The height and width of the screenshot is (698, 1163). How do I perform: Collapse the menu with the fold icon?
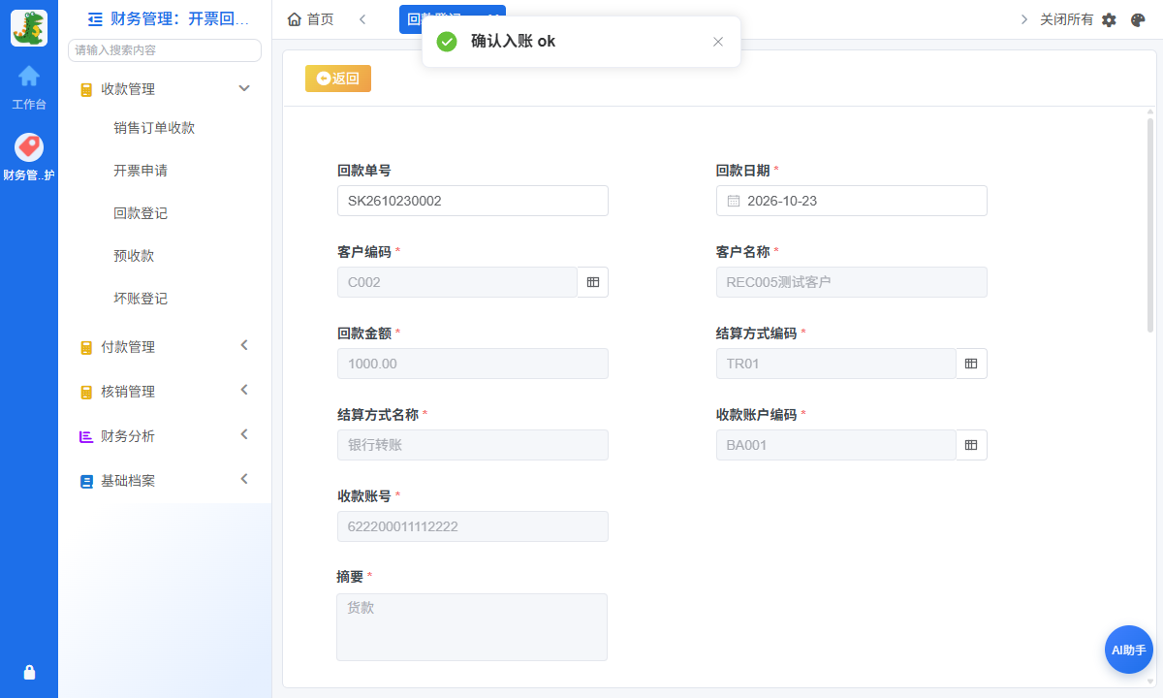(95, 18)
